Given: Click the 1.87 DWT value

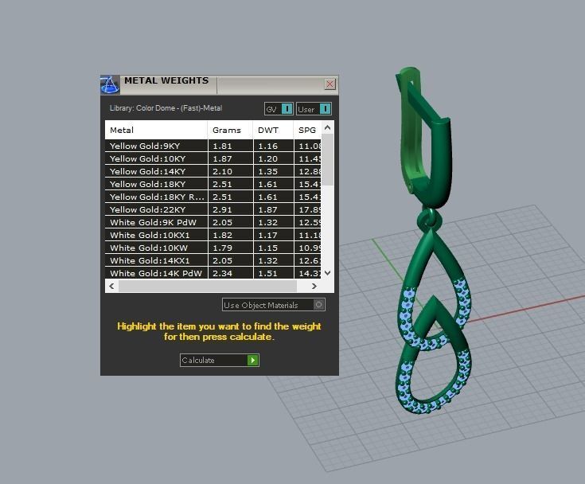Looking at the screenshot, I should click(x=267, y=209).
